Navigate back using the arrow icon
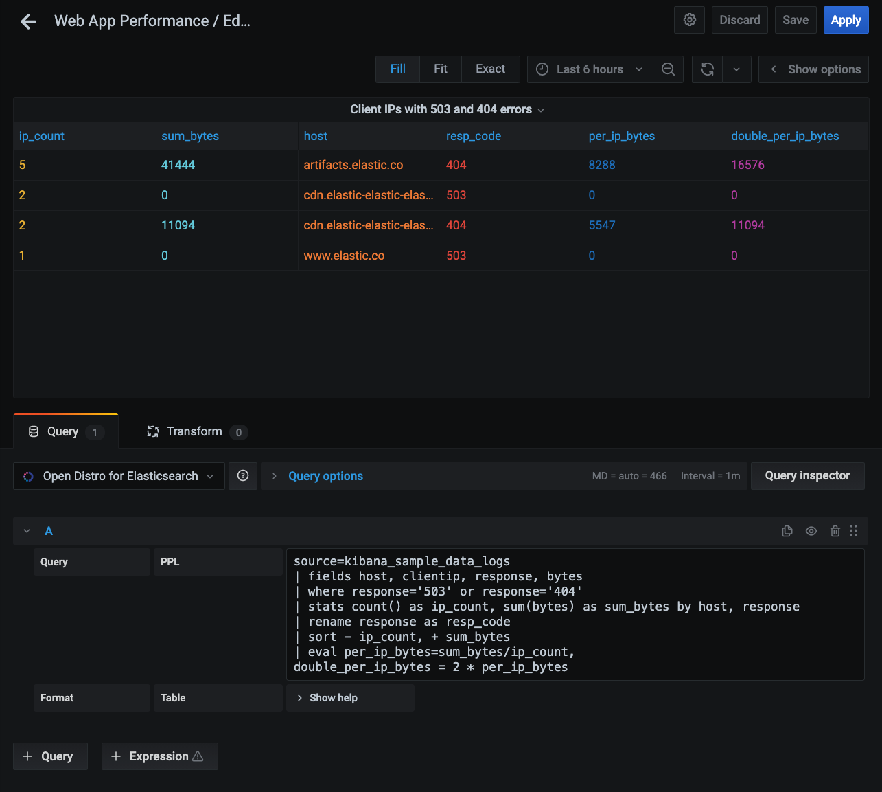The height and width of the screenshot is (792, 882). (x=27, y=21)
